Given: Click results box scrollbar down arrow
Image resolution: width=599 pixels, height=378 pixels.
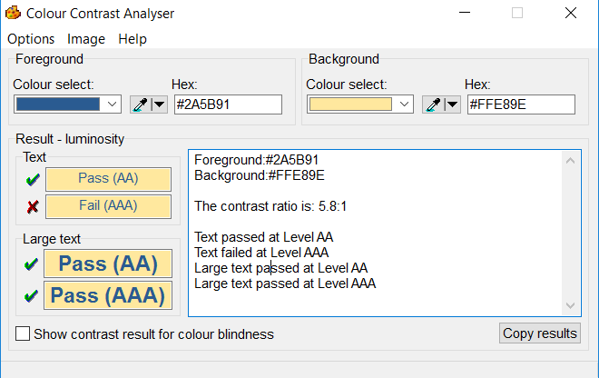Looking at the screenshot, I should (570, 305).
